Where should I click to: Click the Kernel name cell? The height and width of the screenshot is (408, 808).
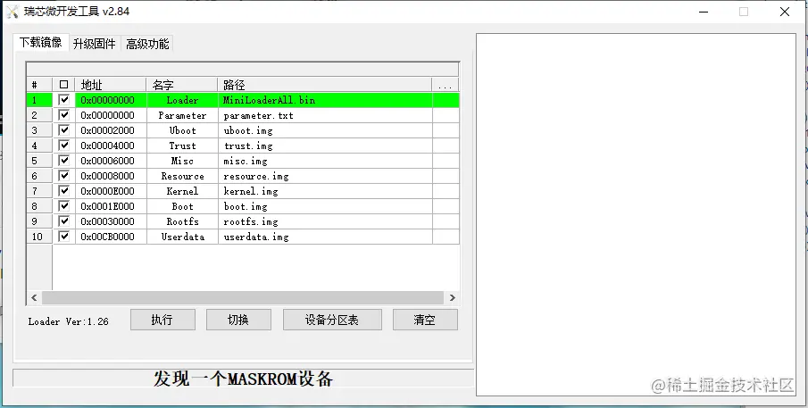(x=182, y=191)
